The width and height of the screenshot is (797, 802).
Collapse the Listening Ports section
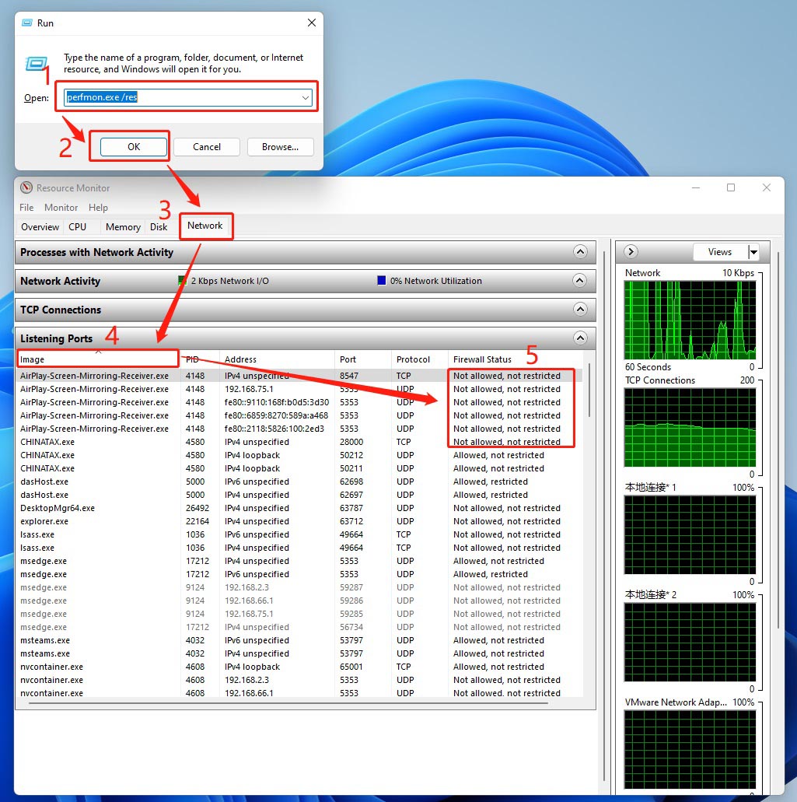coord(582,338)
